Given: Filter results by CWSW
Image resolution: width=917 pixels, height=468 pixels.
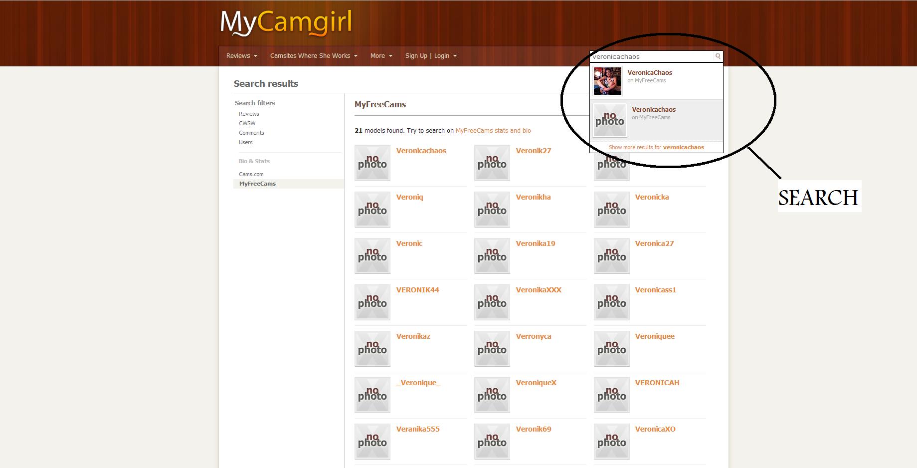Looking at the screenshot, I should (247, 123).
